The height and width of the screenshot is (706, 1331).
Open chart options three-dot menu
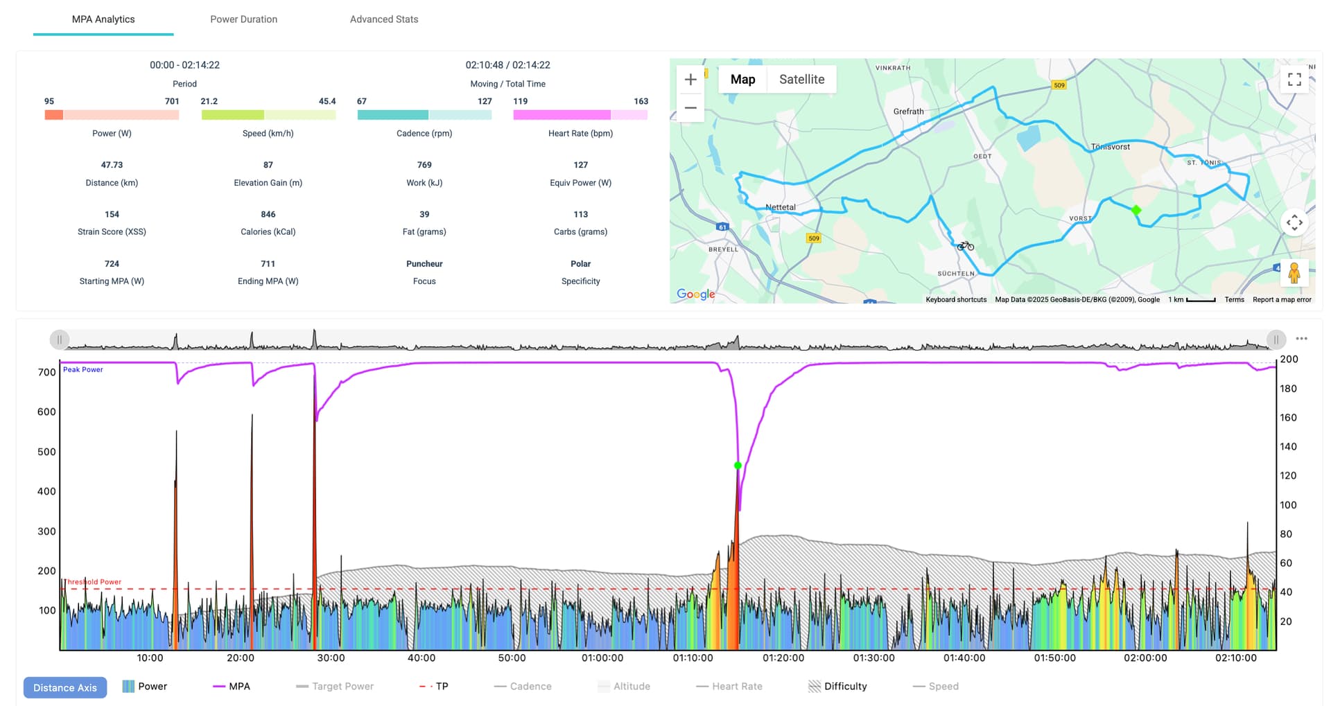(x=1301, y=339)
